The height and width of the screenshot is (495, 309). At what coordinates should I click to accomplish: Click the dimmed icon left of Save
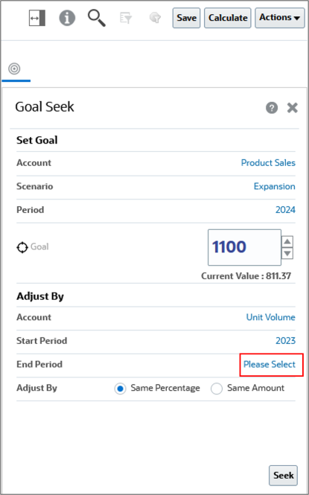(x=156, y=18)
